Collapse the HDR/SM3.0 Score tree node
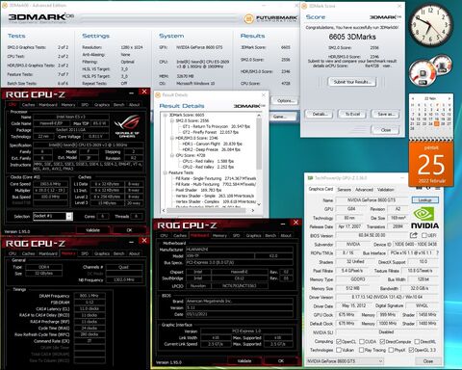The width and height of the screenshot is (462, 370). pos(172,138)
